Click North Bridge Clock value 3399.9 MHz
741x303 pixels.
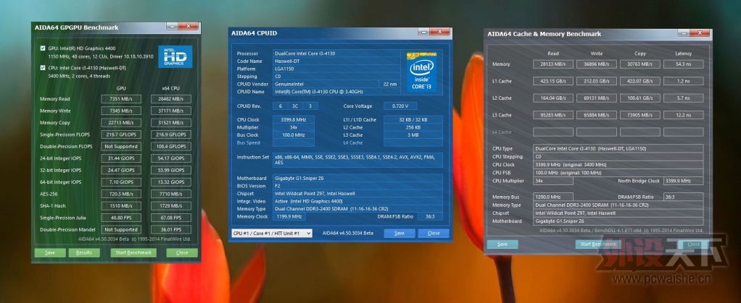[683, 181]
